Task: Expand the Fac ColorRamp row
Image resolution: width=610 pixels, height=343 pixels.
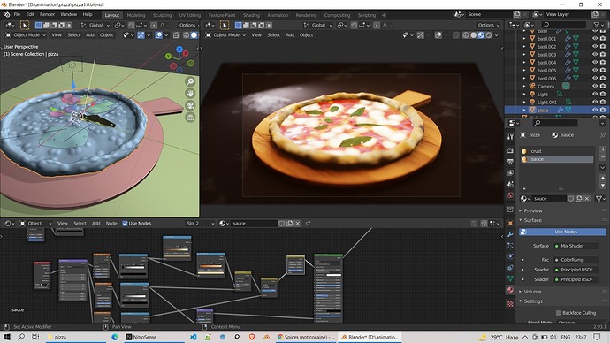Action: click(x=522, y=260)
